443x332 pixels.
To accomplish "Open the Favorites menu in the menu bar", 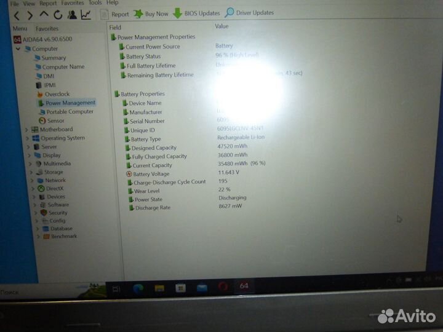I will pos(73,3).
